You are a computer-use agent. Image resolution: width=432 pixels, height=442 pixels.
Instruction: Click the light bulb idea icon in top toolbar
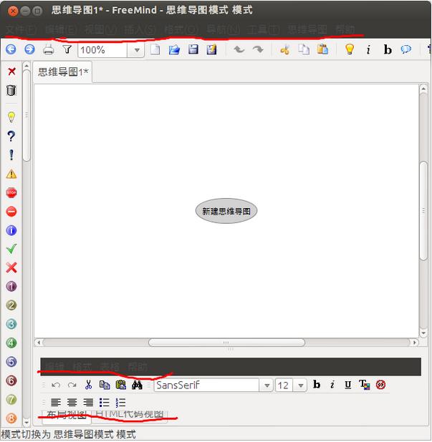tap(349, 49)
